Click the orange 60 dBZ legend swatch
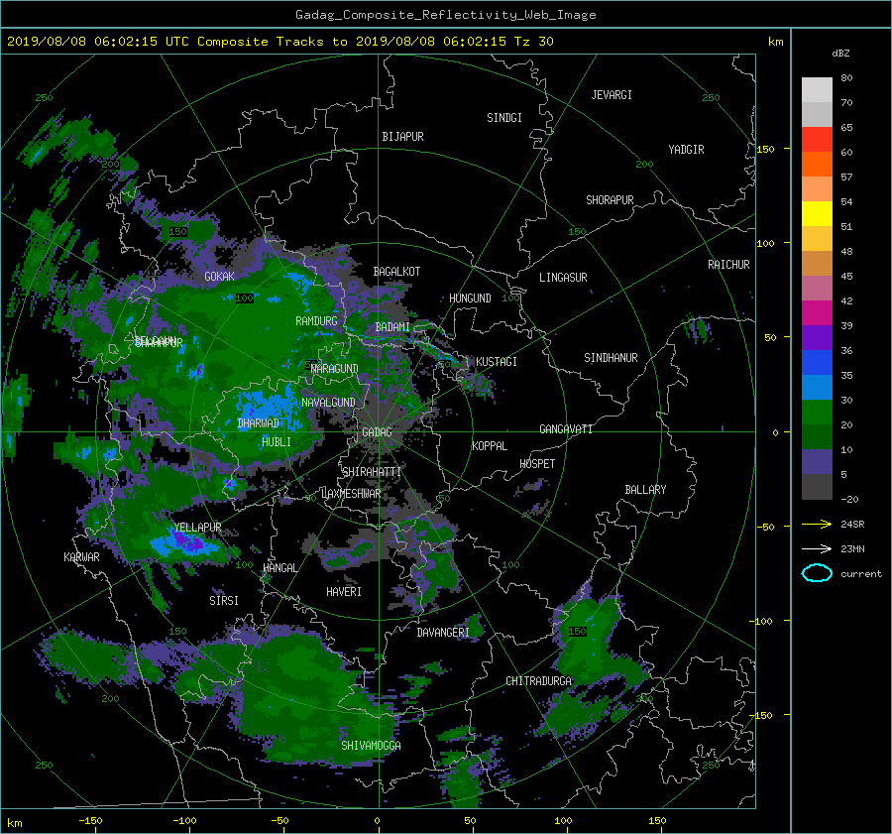This screenshot has height=834, width=892. (817, 164)
